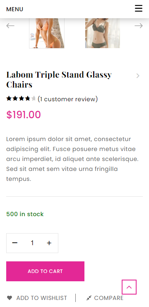
Task: Click the MENU label
Action: [x=14, y=9]
